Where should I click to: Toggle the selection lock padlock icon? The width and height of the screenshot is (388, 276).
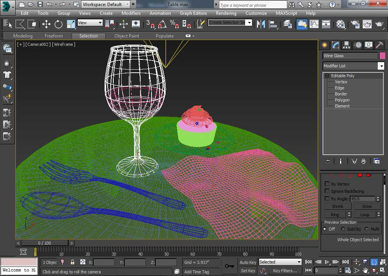point(72,262)
